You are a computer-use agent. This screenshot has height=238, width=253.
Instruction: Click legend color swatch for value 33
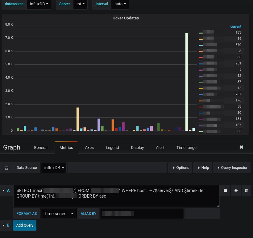201,132
